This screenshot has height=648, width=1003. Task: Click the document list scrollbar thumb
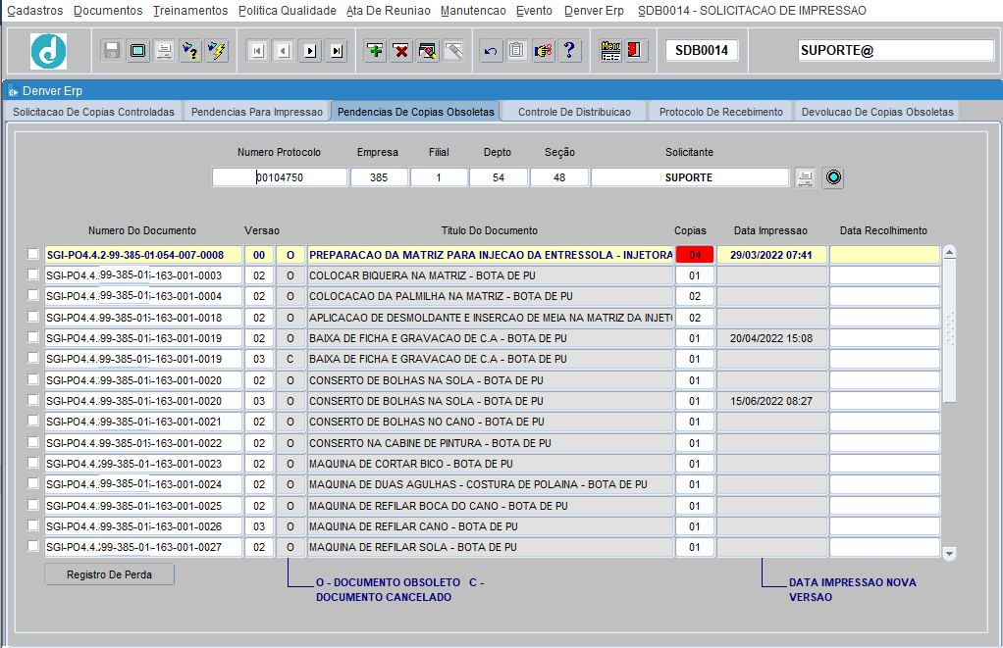coord(950,331)
